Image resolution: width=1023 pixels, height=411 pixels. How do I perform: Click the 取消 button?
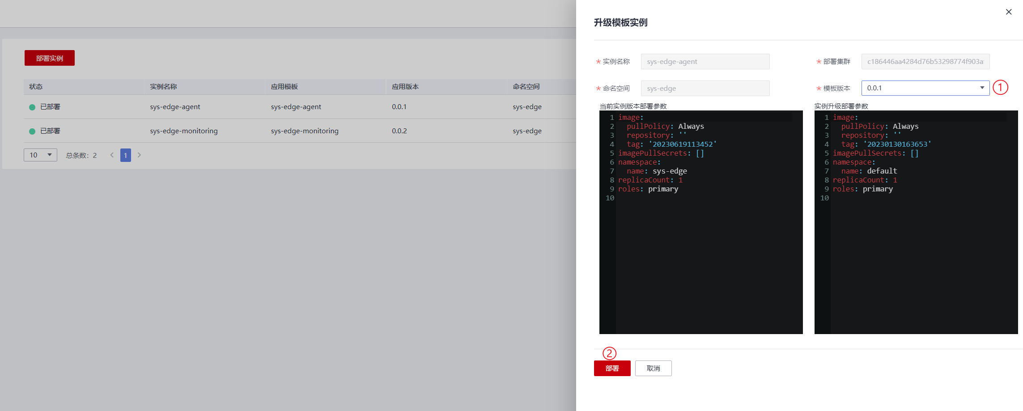pos(653,368)
